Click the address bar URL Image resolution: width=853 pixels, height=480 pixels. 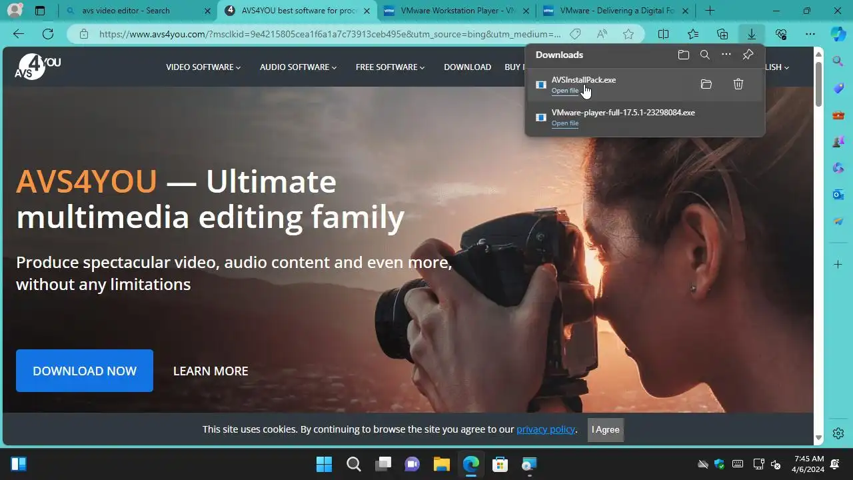click(330, 34)
